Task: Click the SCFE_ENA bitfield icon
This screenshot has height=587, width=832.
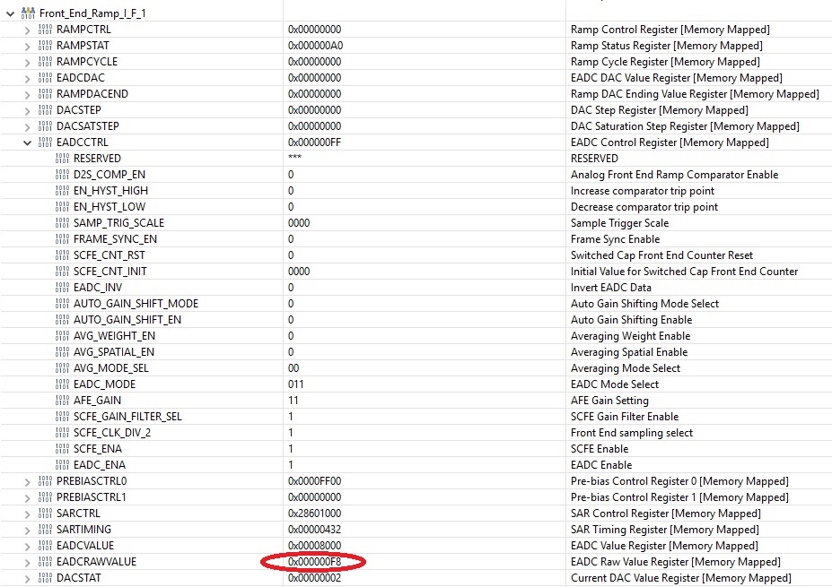Action: 62,449
